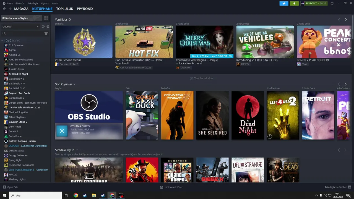
Task: Click the Windows taskbar search box
Action: pyautogui.click(x=35, y=195)
